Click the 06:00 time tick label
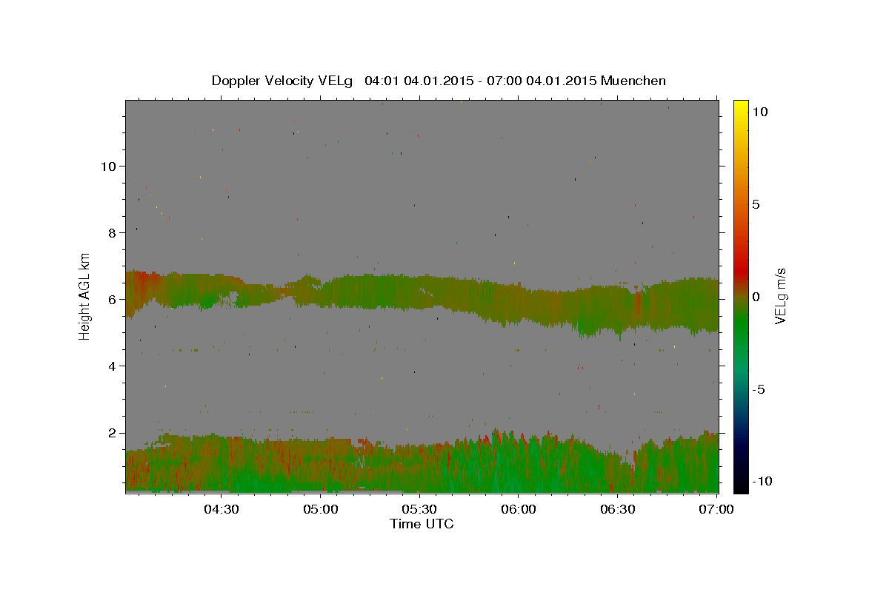This screenshot has width=889, height=592. click(x=519, y=509)
